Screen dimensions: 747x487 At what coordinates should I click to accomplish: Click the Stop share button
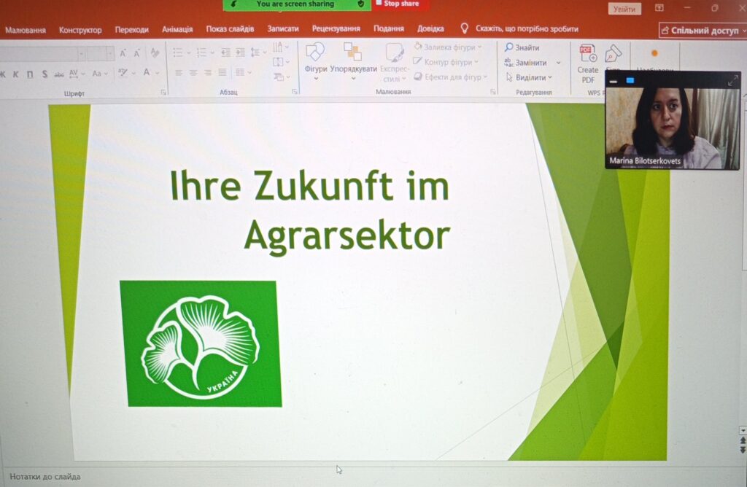click(398, 4)
